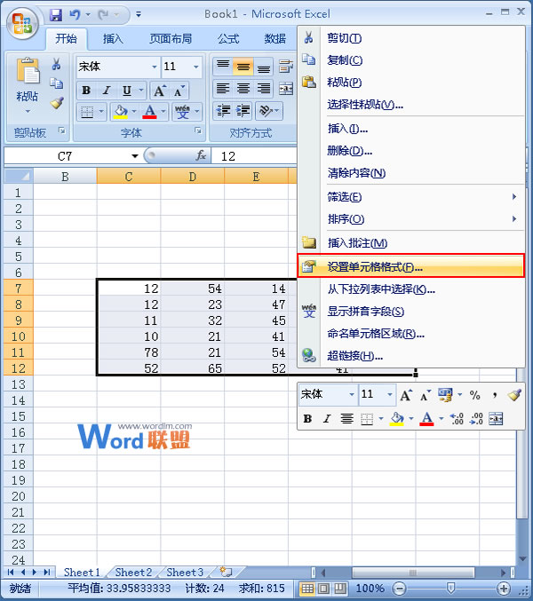Click the Name Box showing C7

click(x=65, y=156)
